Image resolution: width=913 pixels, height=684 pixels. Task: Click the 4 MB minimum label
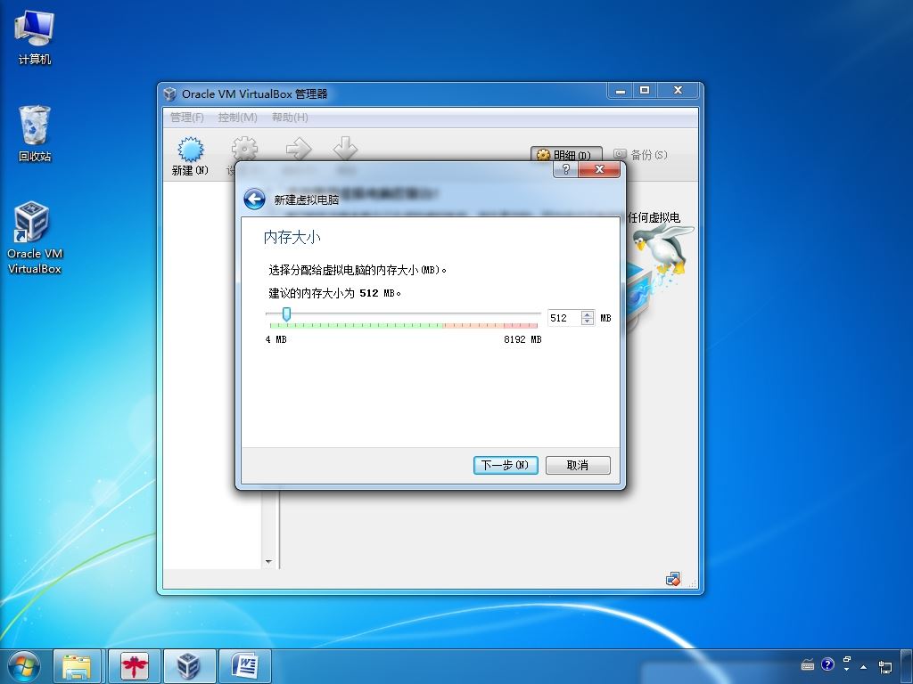pos(276,339)
